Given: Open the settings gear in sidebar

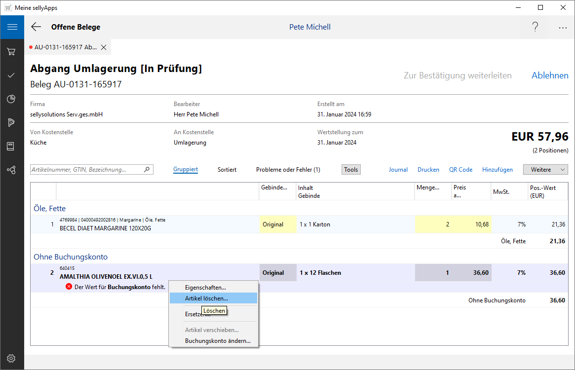Looking at the screenshot, I should coord(11,358).
